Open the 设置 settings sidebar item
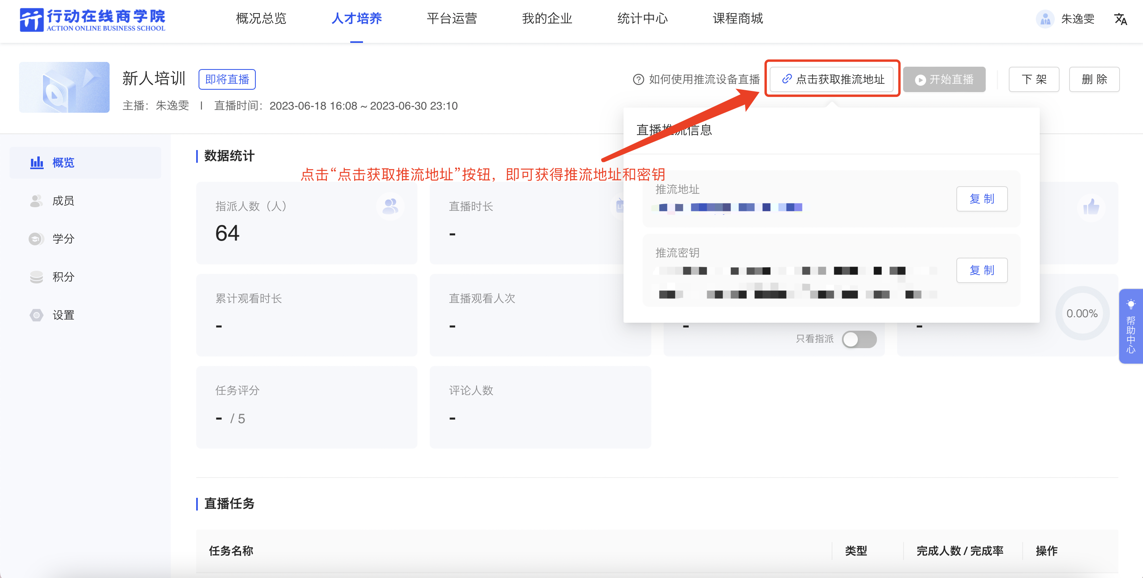The width and height of the screenshot is (1143, 578). pos(63,315)
